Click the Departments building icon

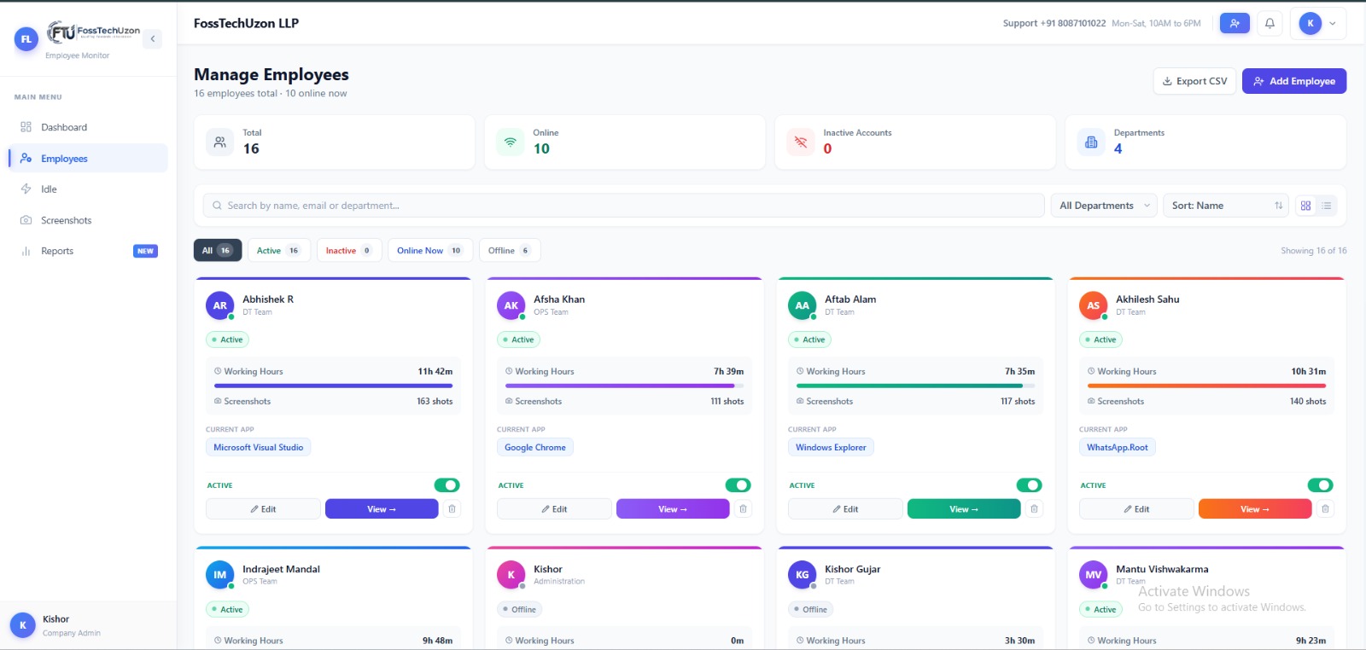tap(1091, 142)
